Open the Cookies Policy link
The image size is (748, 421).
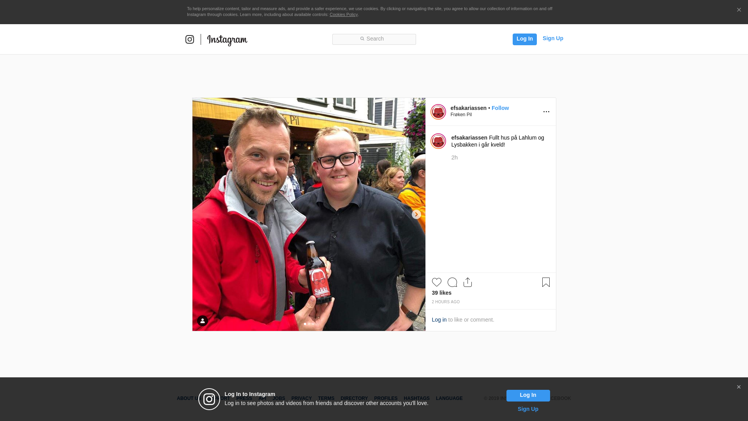point(344,14)
